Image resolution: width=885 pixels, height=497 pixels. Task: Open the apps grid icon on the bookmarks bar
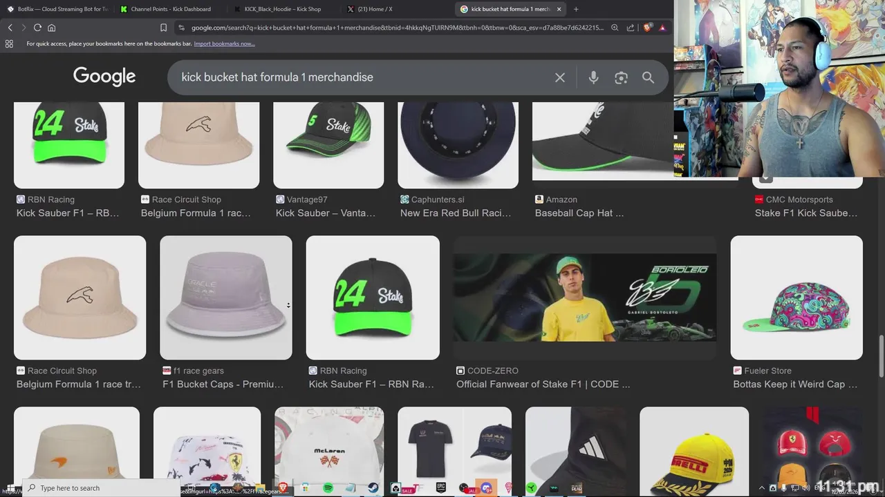9,43
